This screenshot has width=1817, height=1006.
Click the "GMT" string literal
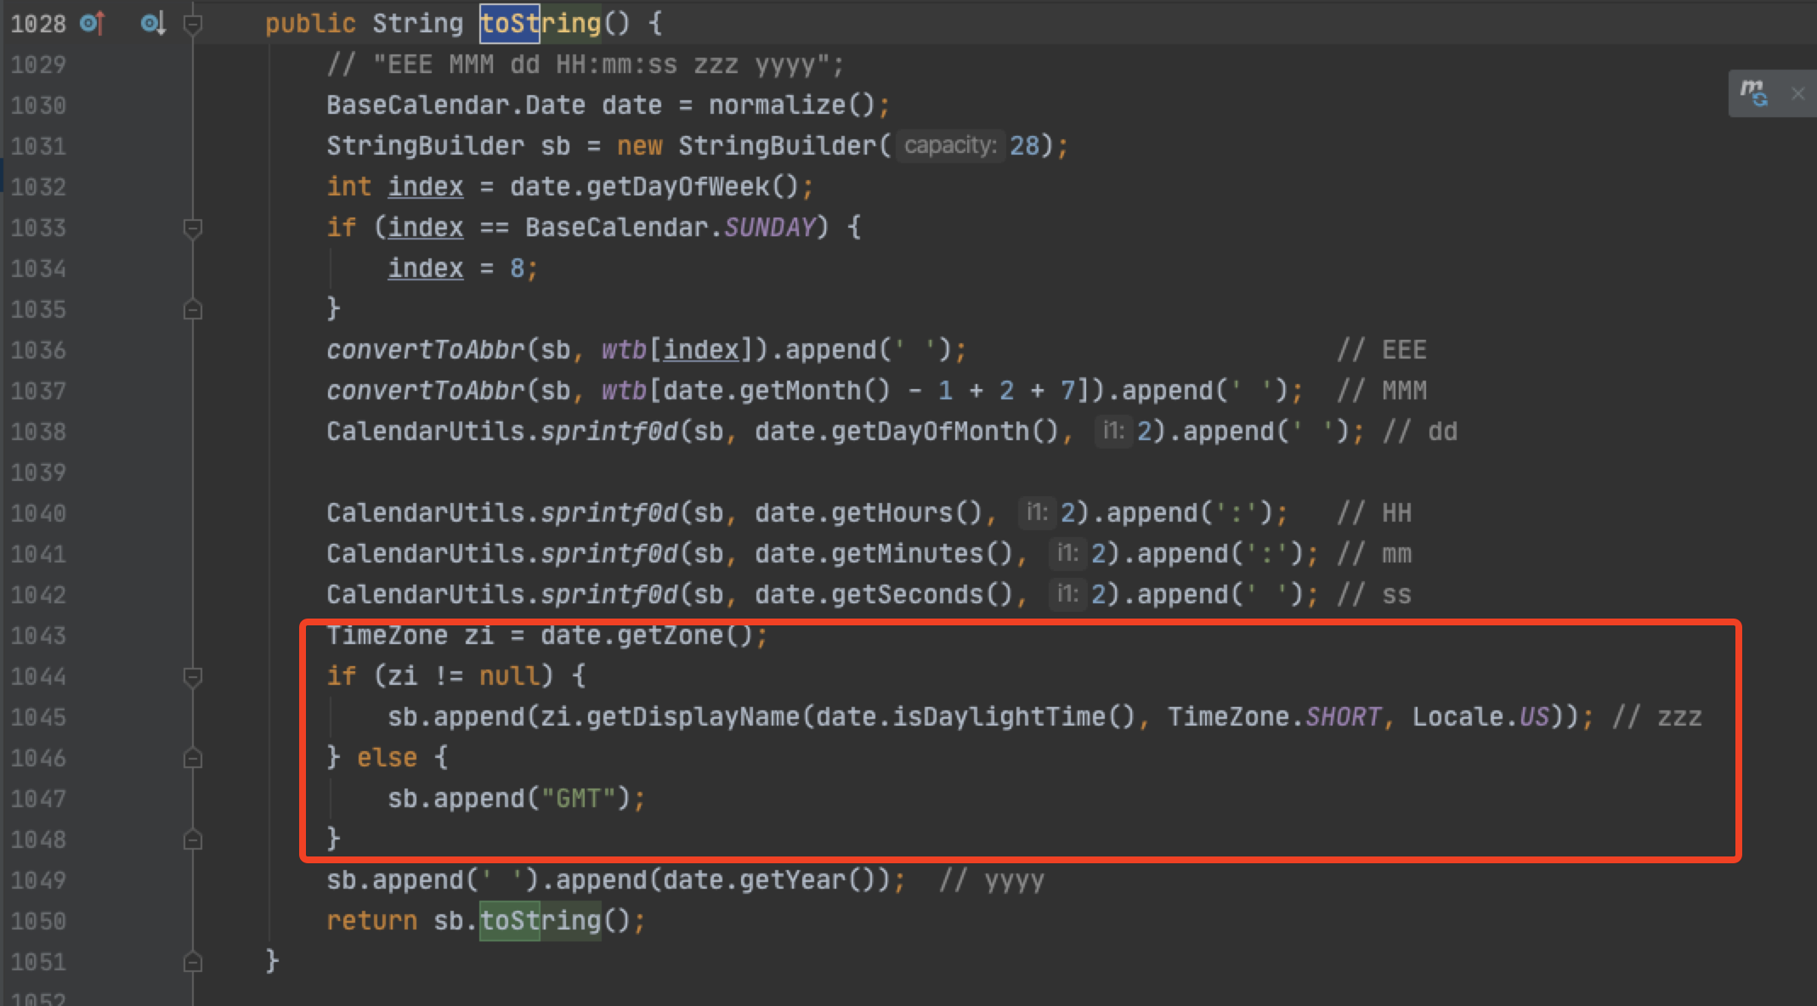coord(578,799)
